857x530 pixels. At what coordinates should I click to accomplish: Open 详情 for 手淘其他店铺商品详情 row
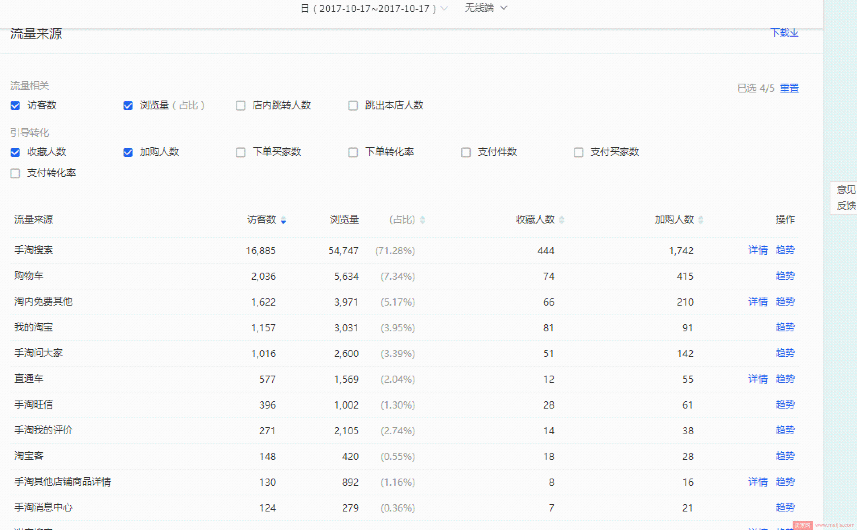point(758,482)
